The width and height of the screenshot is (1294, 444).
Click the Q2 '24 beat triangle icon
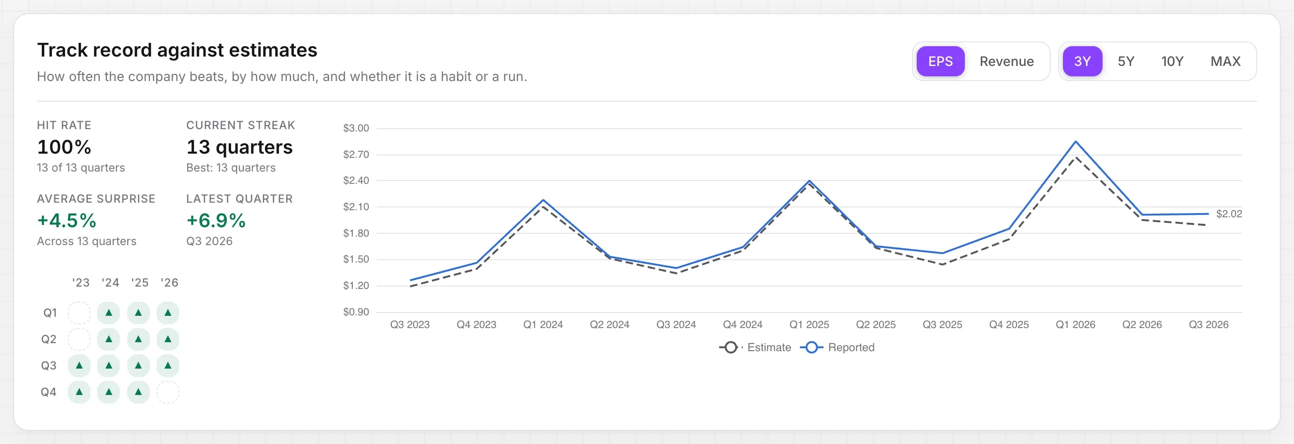[108, 339]
